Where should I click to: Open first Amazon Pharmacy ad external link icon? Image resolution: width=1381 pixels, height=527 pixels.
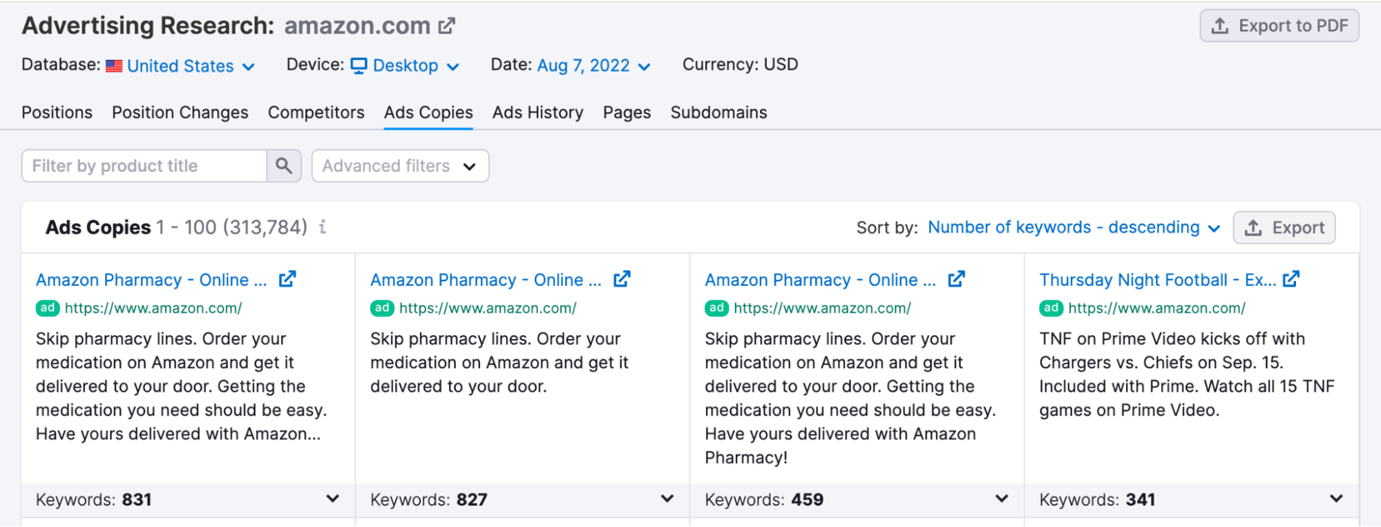(287, 279)
